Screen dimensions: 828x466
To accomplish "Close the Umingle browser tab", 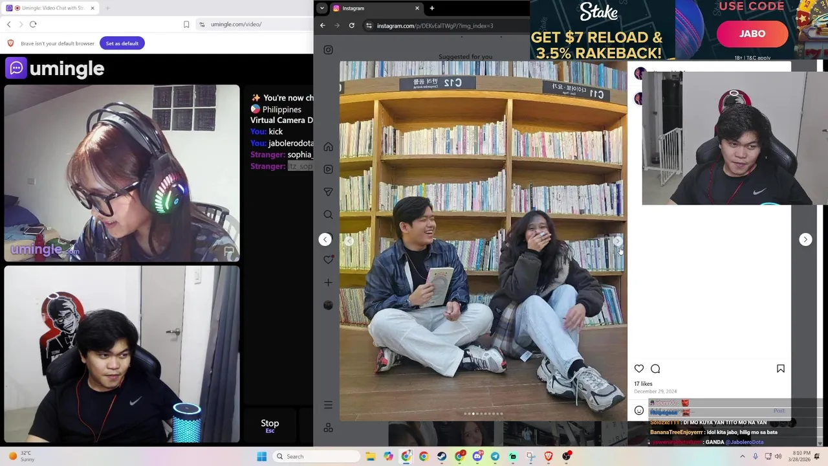I will [x=93, y=8].
